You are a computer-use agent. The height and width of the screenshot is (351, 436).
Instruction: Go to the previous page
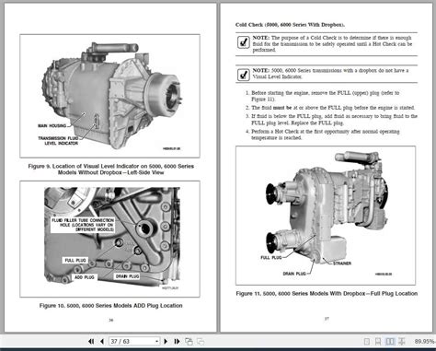point(102,341)
